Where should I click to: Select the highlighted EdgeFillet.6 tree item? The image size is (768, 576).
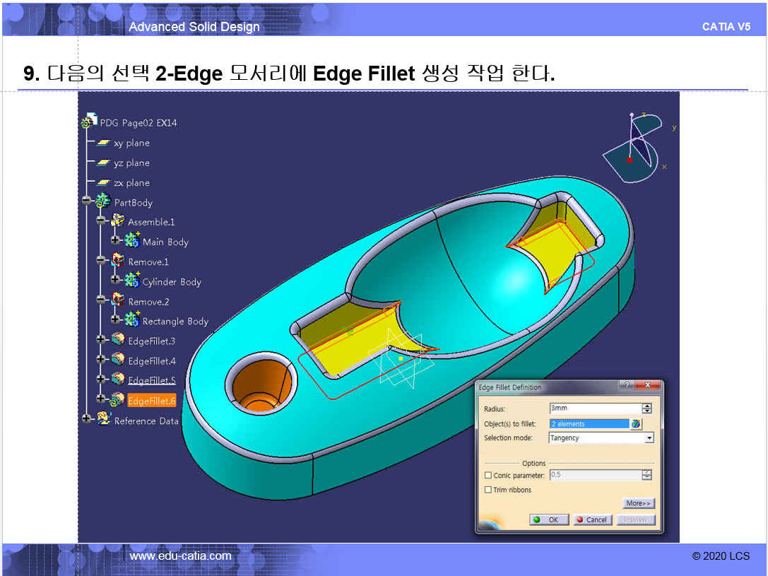click(x=151, y=401)
